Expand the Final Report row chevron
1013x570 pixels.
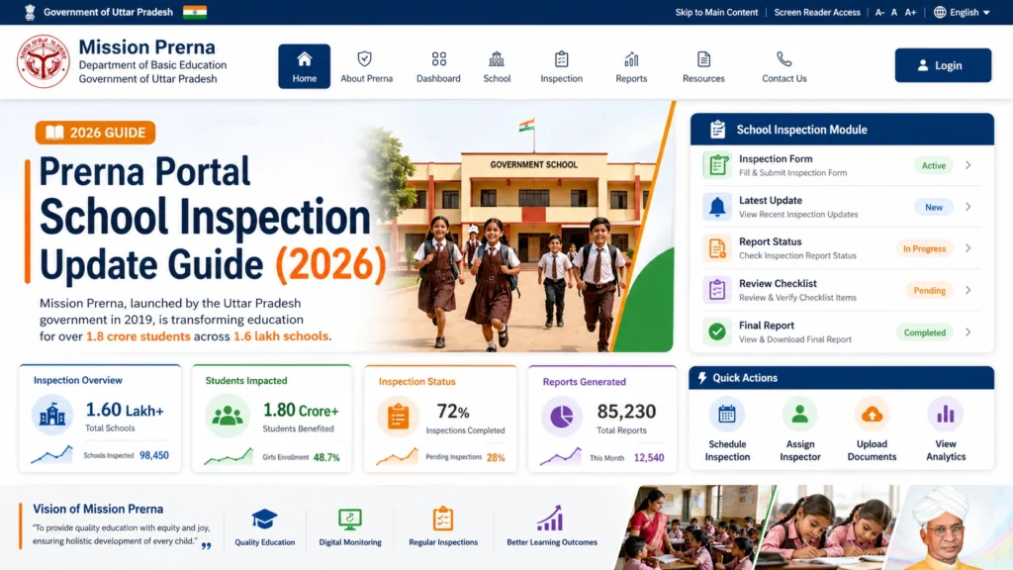(967, 332)
